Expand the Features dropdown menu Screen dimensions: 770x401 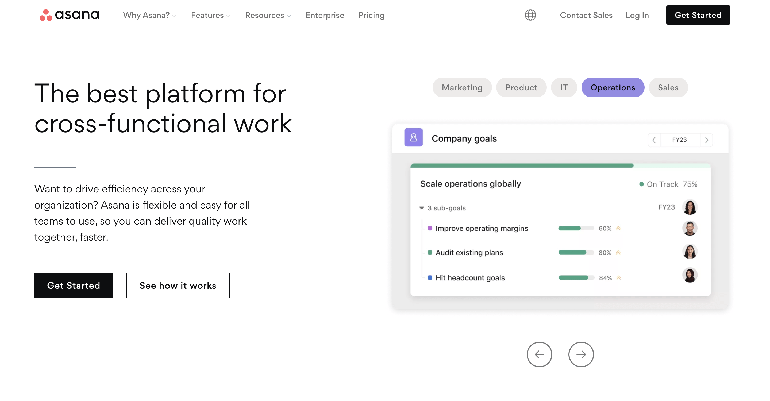(x=210, y=15)
